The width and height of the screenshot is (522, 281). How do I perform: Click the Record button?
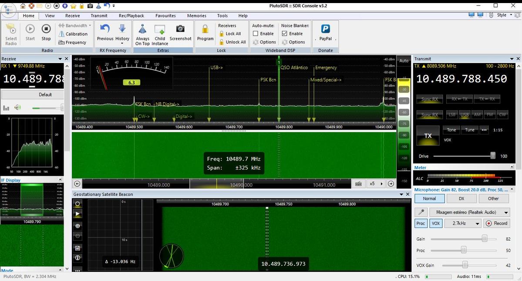pos(497,223)
